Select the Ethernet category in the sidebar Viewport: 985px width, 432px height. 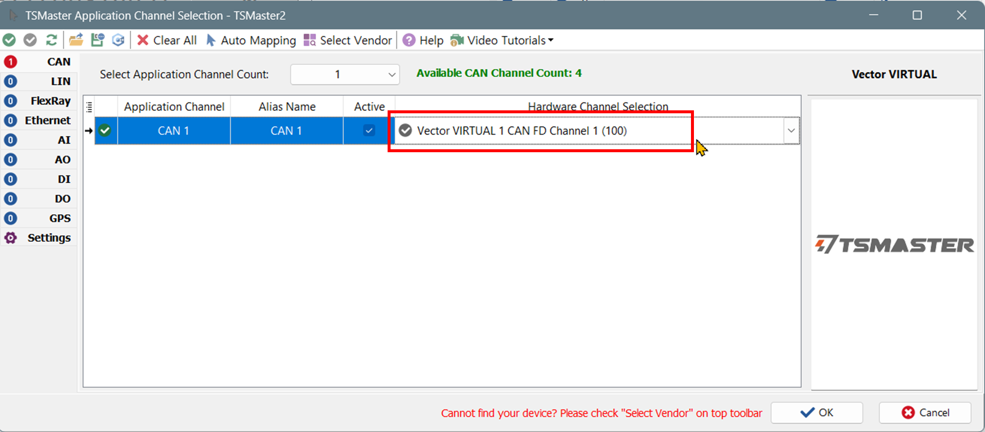[x=39, y=120]
